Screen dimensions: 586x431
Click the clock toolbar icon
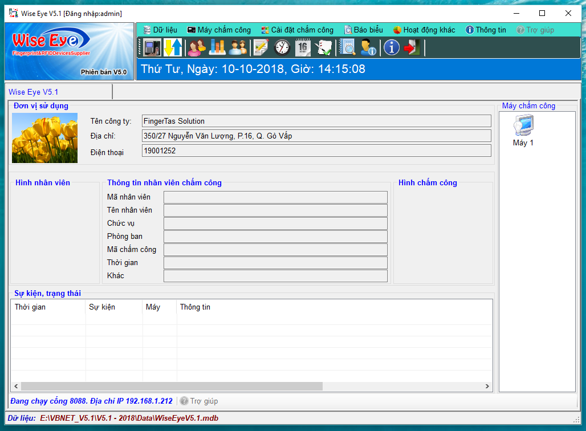point(282,47)
